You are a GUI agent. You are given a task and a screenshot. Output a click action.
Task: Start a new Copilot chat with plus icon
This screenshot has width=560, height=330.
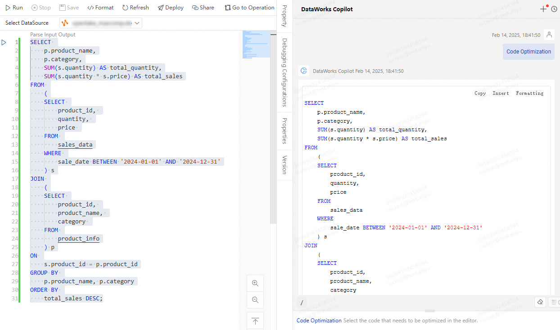point(543,9)
